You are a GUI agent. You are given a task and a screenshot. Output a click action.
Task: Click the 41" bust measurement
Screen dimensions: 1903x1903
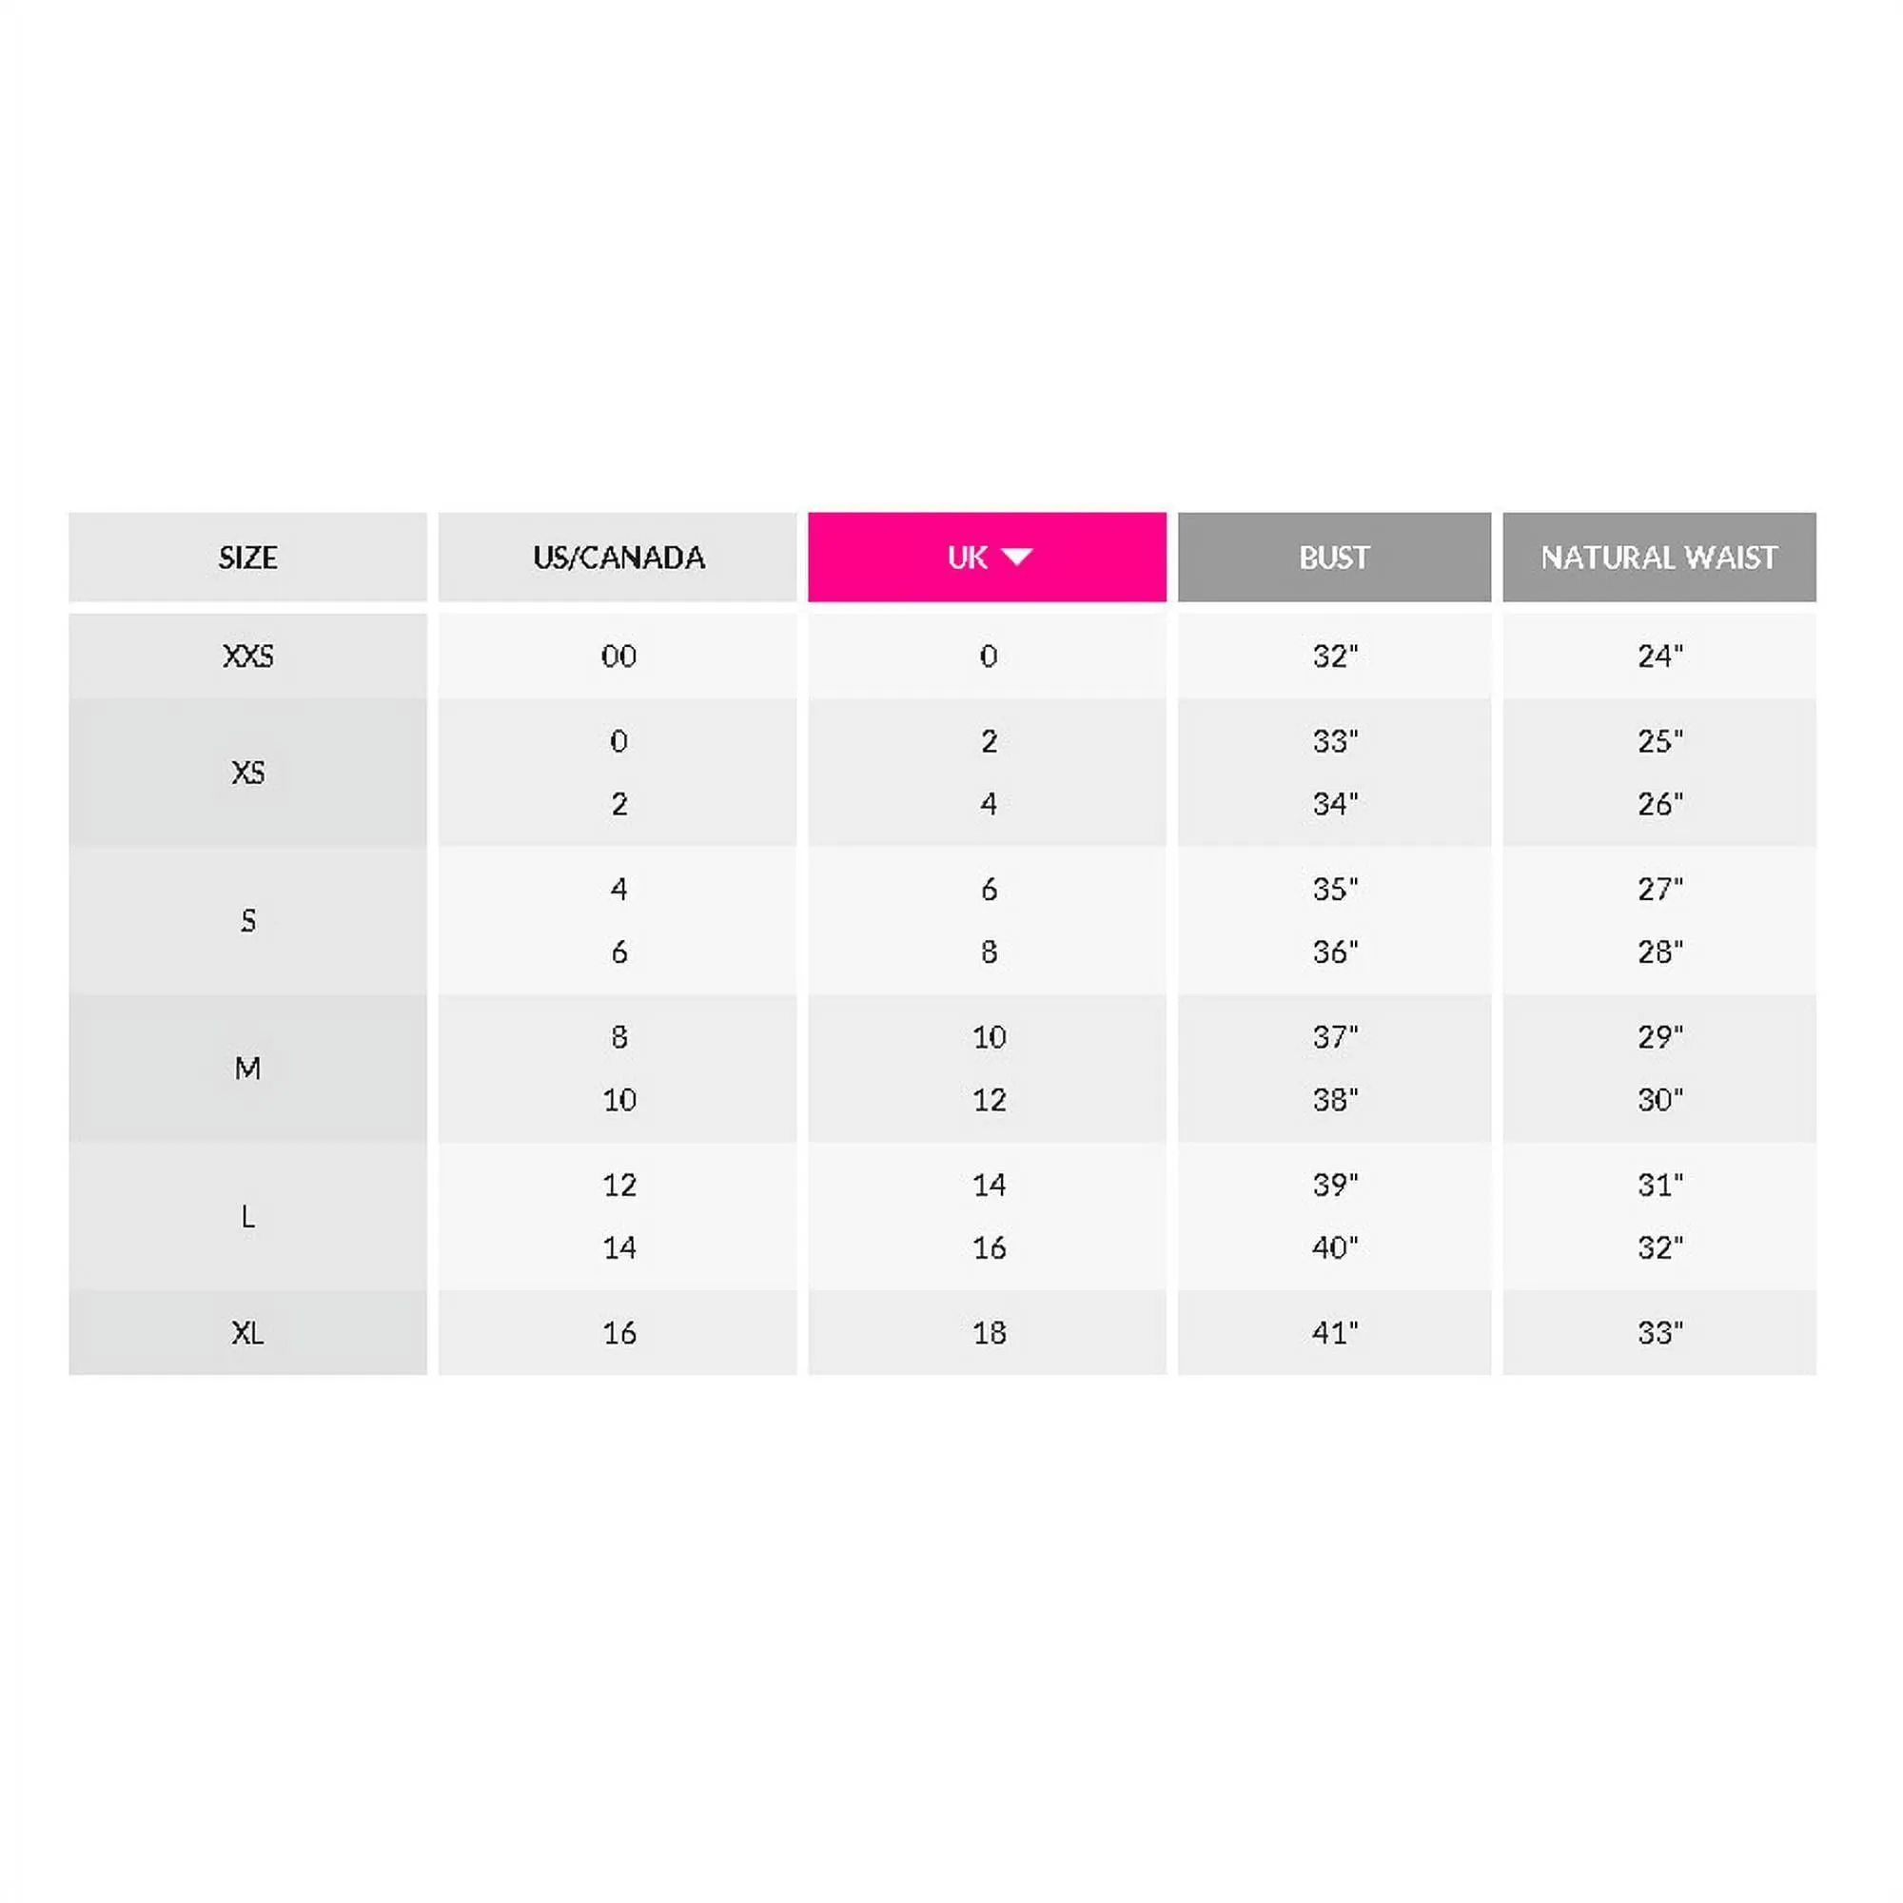pyautogui.click(x=1335, y=1333)
